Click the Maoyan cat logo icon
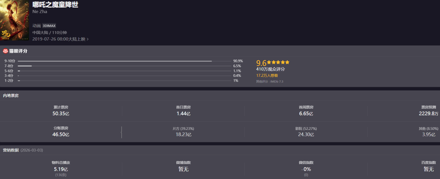Viewport: 440px width, 179px height. point(5,51)
